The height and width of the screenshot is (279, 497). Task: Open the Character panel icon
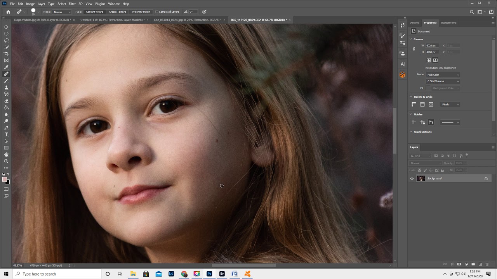tap(402, 64)
